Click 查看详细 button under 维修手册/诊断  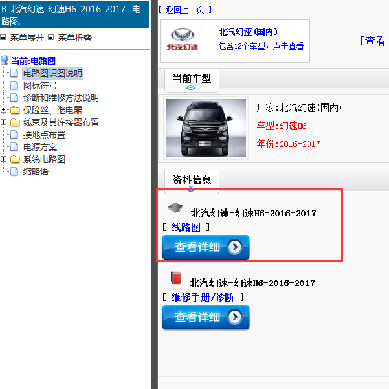tap(205, 317)
